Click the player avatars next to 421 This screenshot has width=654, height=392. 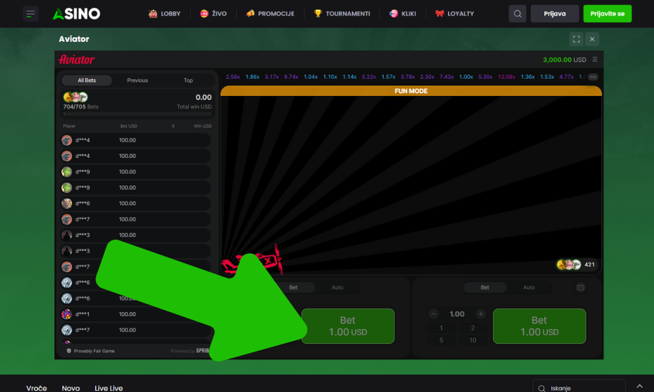[x=569, y=265]
